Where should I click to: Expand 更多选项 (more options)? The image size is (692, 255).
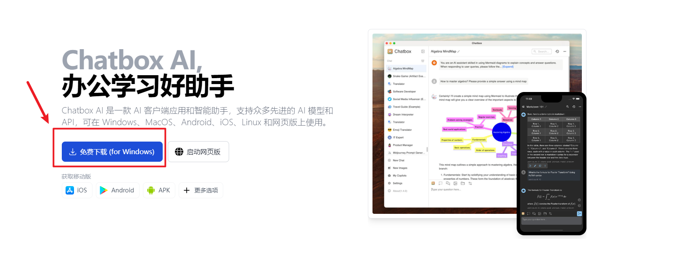point(201,190)
